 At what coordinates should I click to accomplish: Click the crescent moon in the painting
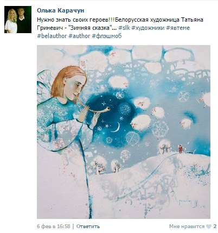116,127
